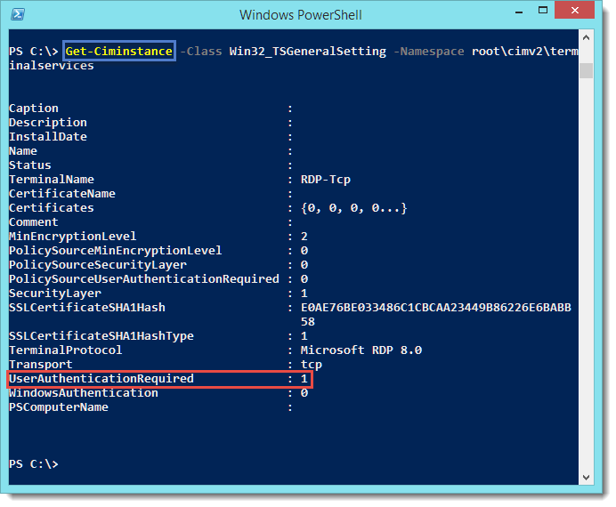Click the Description property label
This screenshot has height=507, width=616.
pyautogui.click(x=48, y=123)
